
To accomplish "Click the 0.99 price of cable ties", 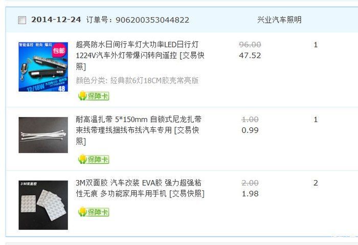I will click(x=250, y=130).
